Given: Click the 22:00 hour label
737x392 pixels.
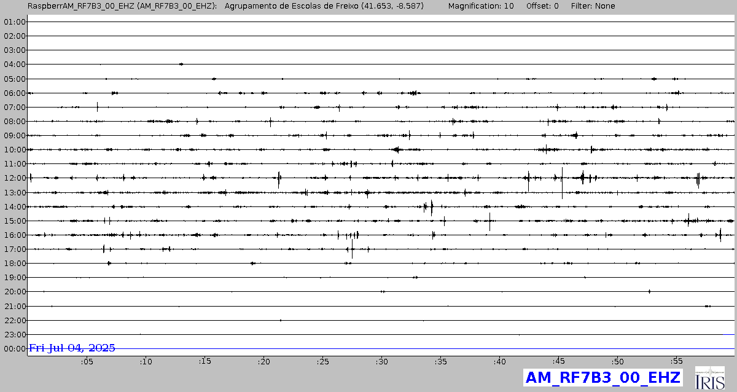Looking at the screenshot, I should 14,320.
